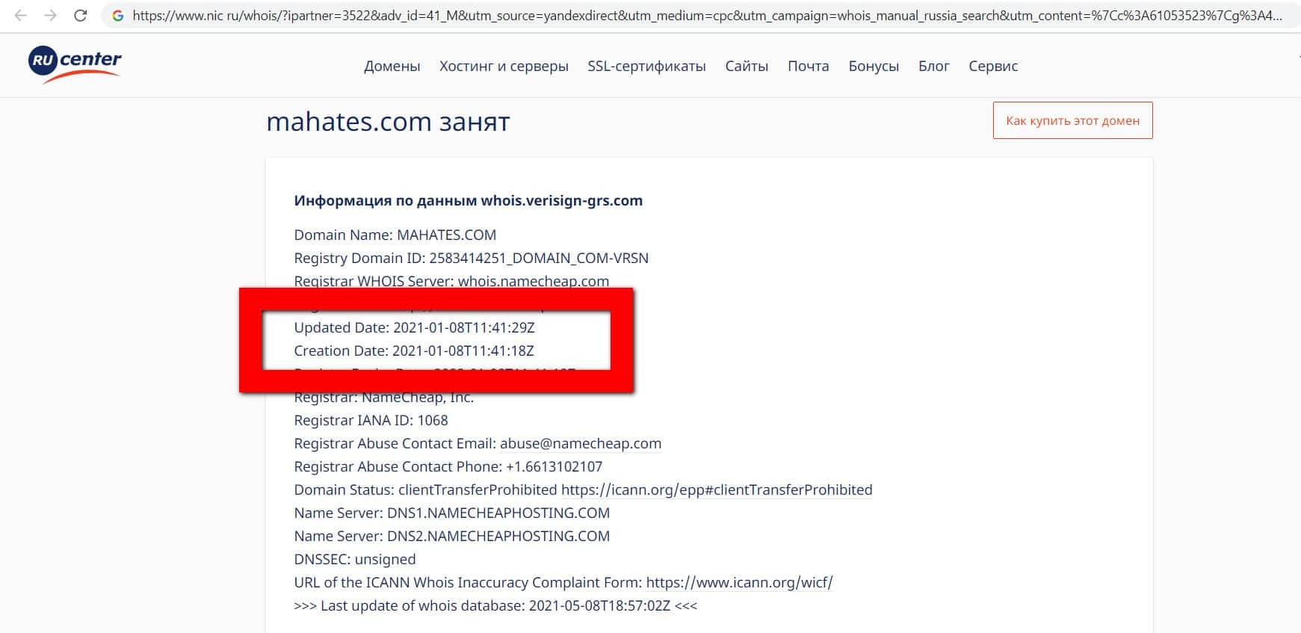Click the Name Server: DNS1.NAMECHEAPHOSTING.COM line
Viewport: 1301px width, 633px height.
(x=452, y=513)
